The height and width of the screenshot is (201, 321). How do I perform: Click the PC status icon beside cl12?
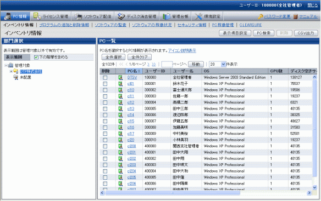(x=120, y=102)
